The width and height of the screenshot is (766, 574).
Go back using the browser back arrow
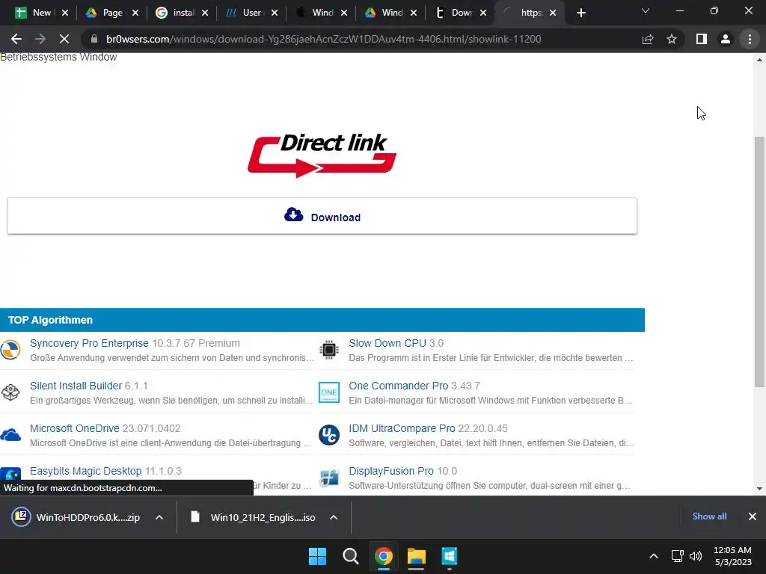pyautogui.click(x=16, y=39)
